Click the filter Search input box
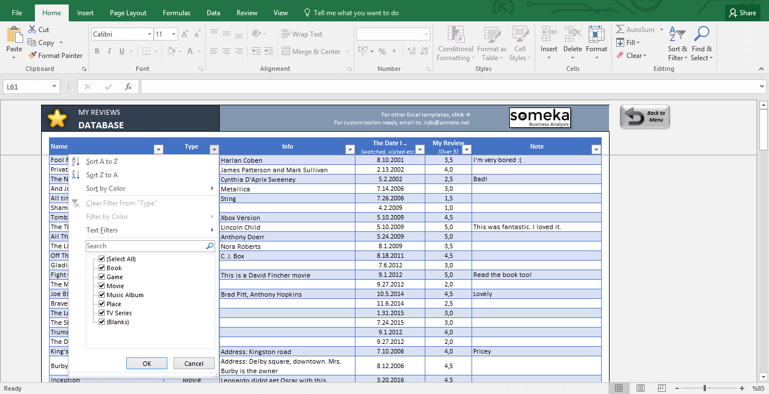This screenshot has width=769, height=394. (x=145, y=246)
